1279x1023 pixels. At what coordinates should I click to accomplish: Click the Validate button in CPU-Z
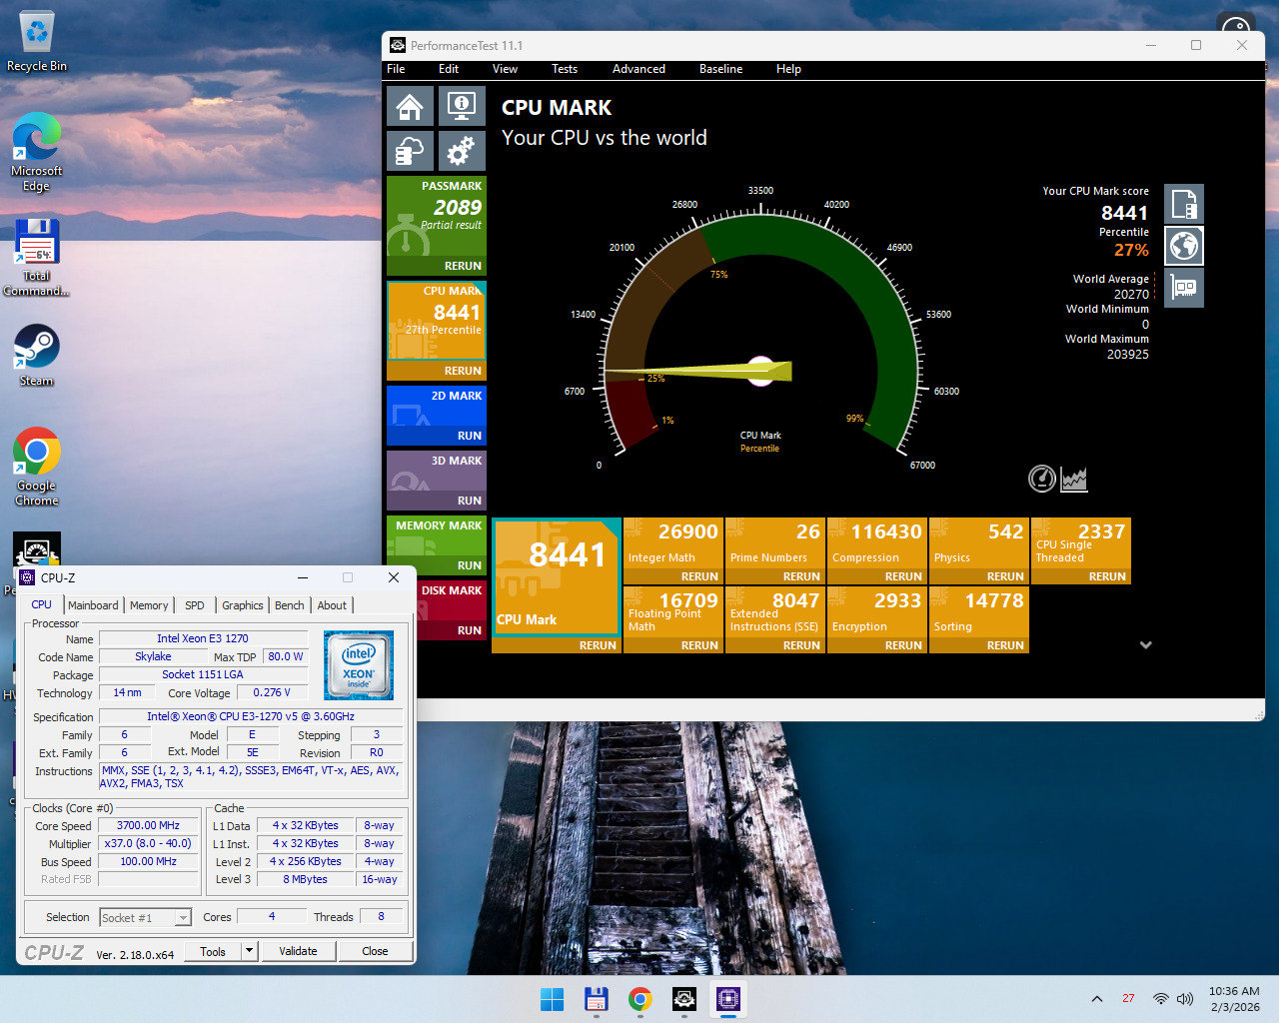point(298,951)
